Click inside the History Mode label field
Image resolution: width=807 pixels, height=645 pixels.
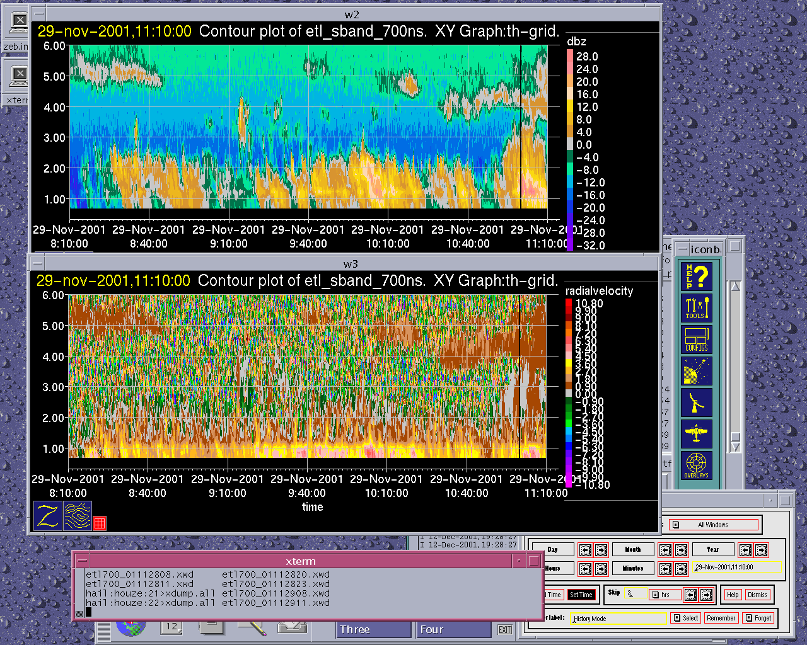pyautogui.click(x=618, y=619)
